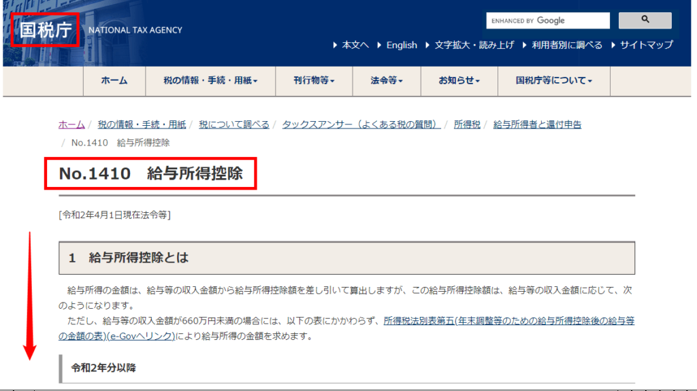Click the magnifier search button
Viewport: 697px width, 391px height.
[x=645, y=20]
